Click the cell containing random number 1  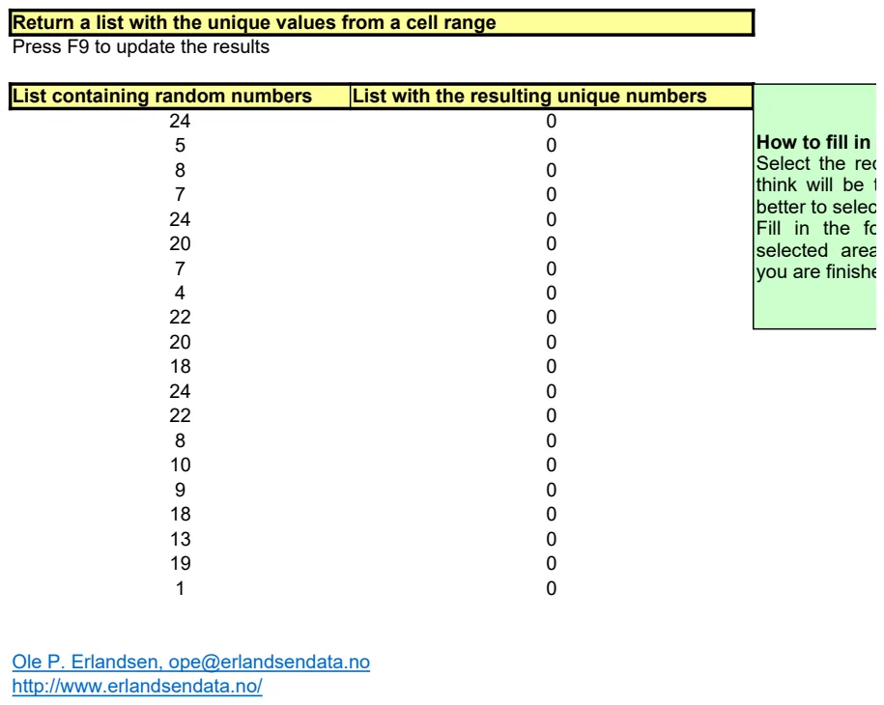[180, 588]
